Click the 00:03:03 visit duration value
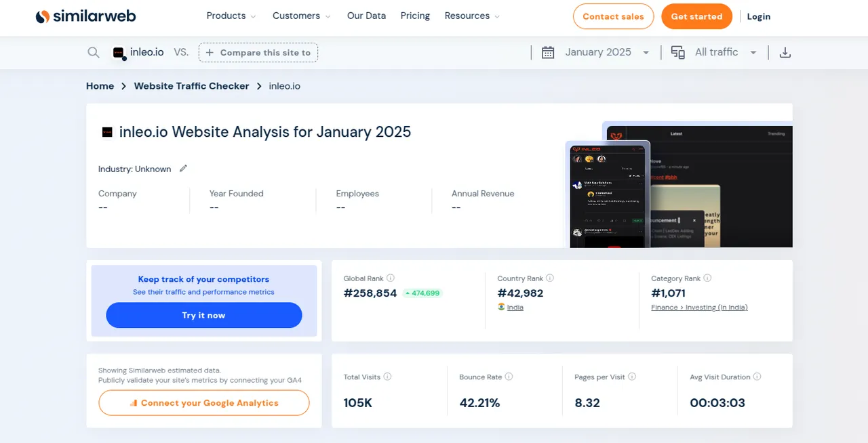This screenshot has width=868, height=443. pos(717,403)
